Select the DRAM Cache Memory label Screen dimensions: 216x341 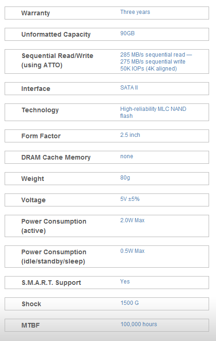[x=56, y=157]
